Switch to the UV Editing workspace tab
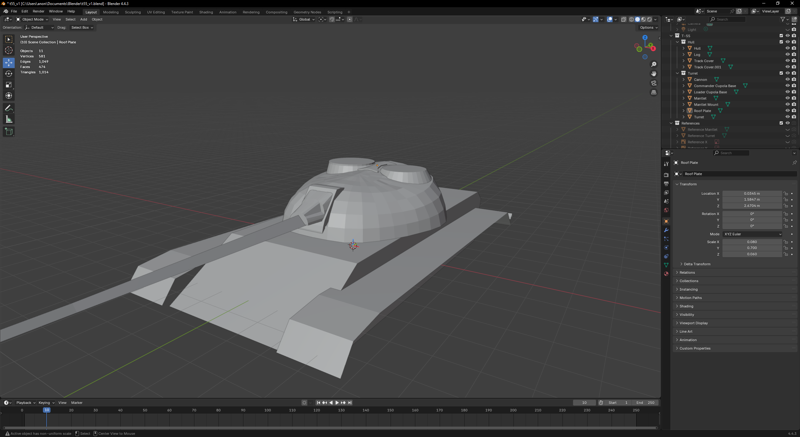800x437 pixels. (156, 12)
